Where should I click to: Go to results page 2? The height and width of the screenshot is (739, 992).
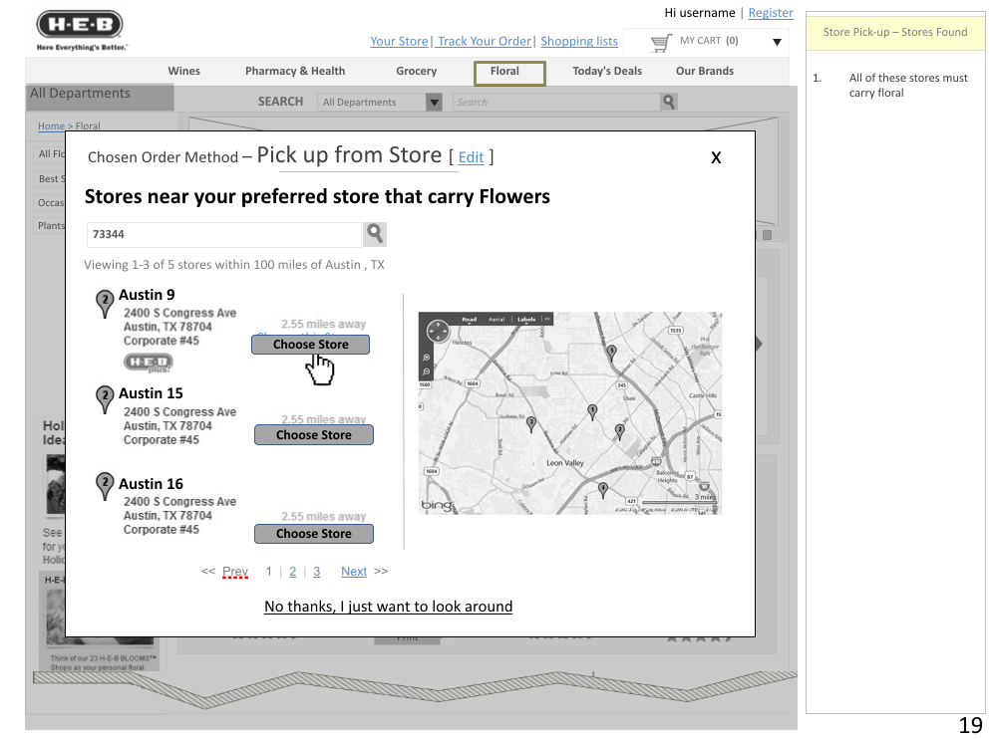(x=293, y=572)
